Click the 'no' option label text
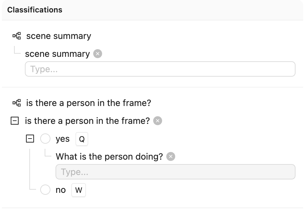 click(61, 190)
